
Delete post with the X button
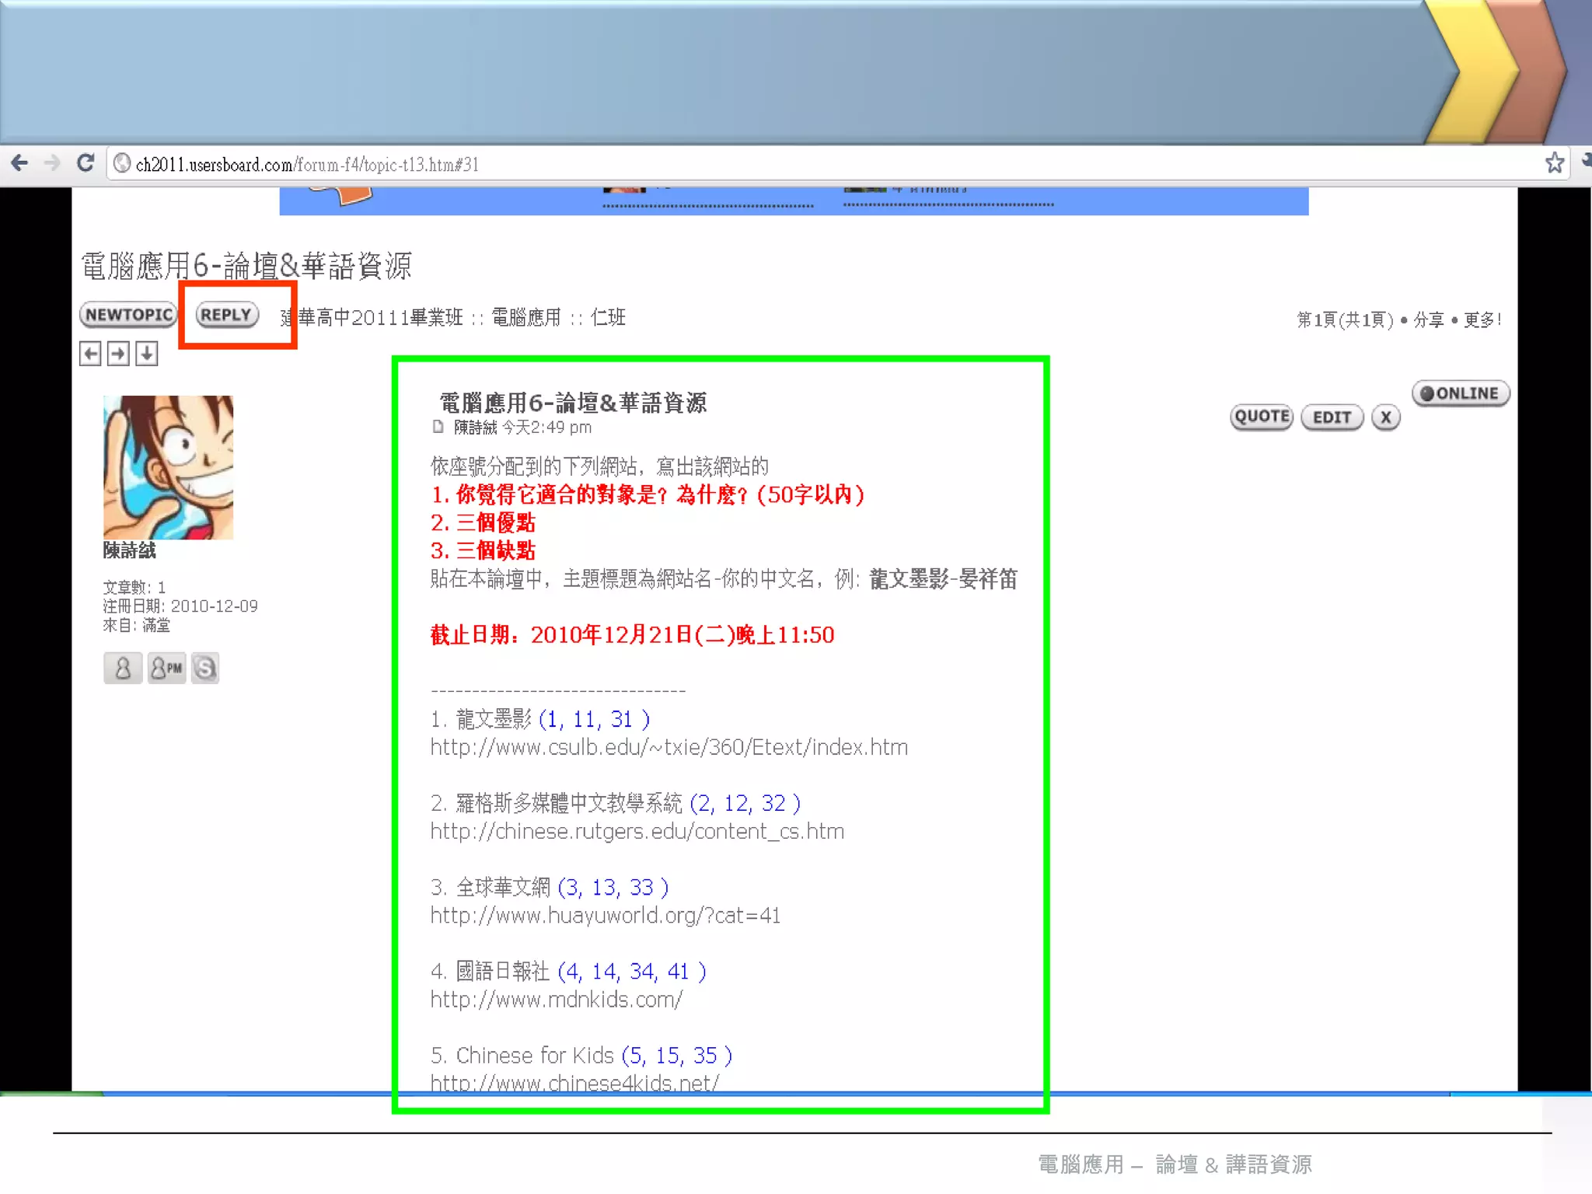click(1385, 417)
